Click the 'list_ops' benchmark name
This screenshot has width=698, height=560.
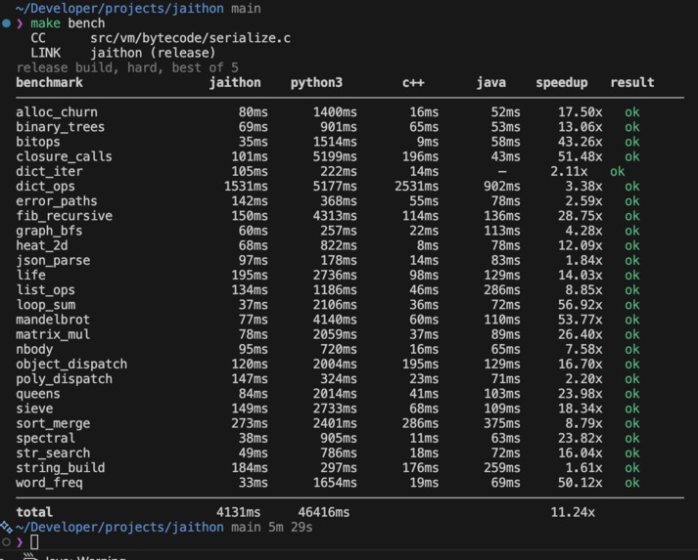[45, 290]
